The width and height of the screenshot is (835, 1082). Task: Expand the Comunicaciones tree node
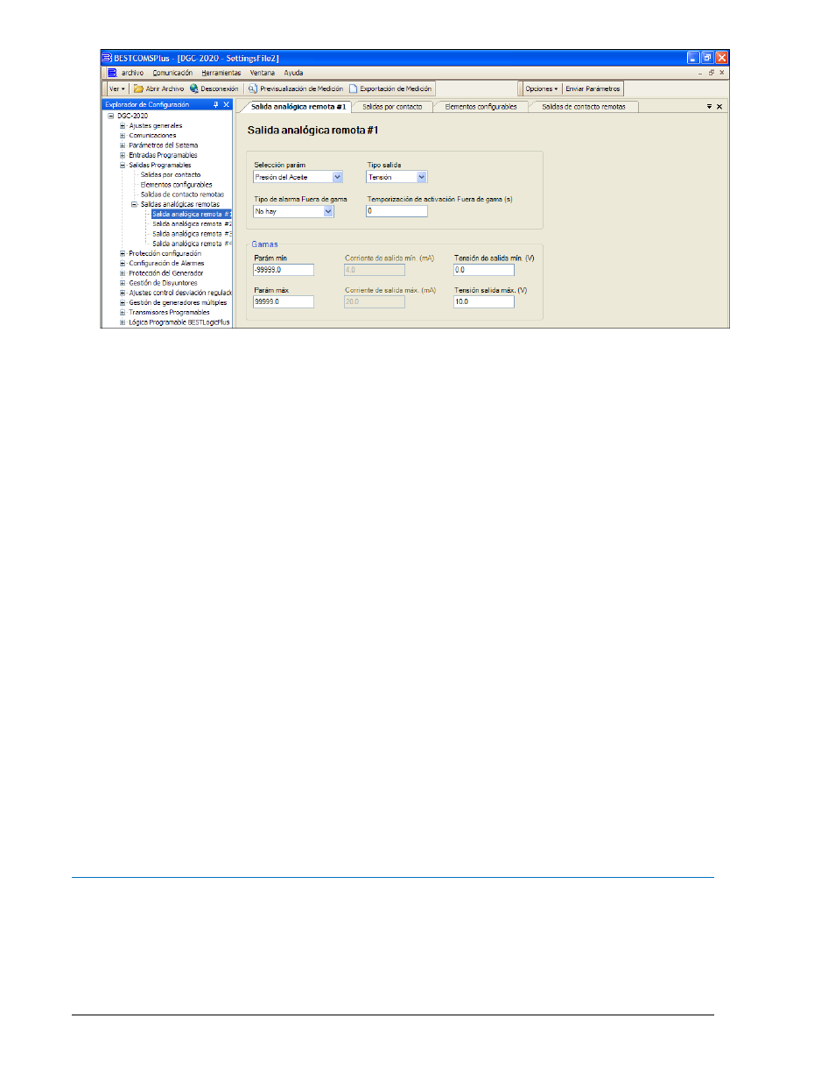click(123, 136)
